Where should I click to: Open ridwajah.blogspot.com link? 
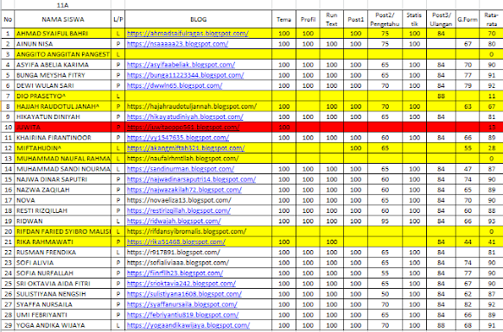174,221
